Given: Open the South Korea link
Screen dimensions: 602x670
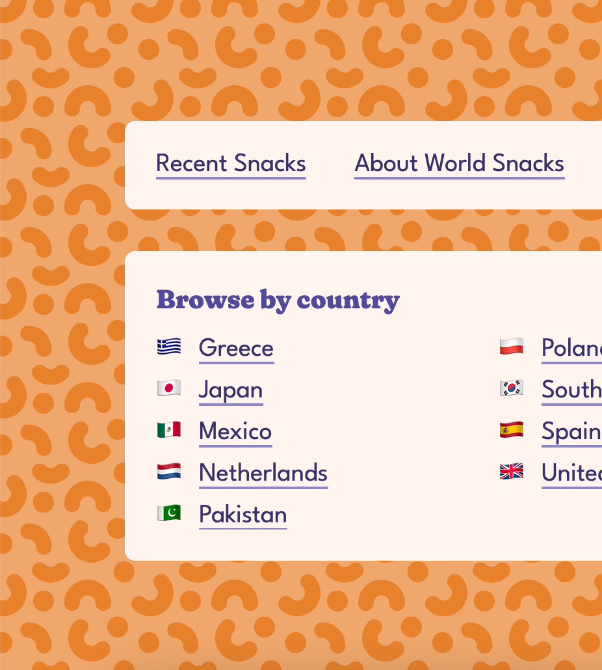Looking at the screenshot, I should [x=571, y=390].
